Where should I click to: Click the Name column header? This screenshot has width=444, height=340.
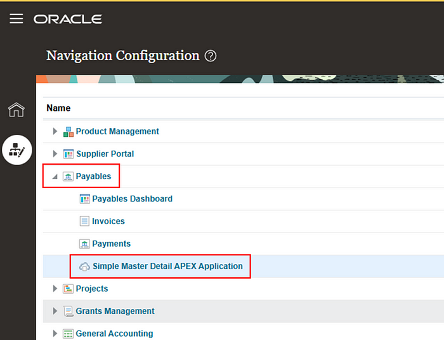pyautogui.click(x=58, y=108)
